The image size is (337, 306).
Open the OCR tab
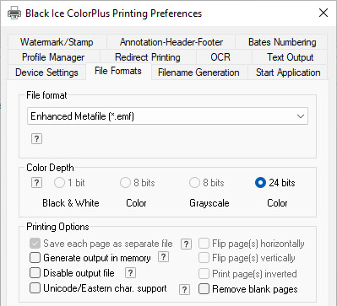(x=220, y=57)
